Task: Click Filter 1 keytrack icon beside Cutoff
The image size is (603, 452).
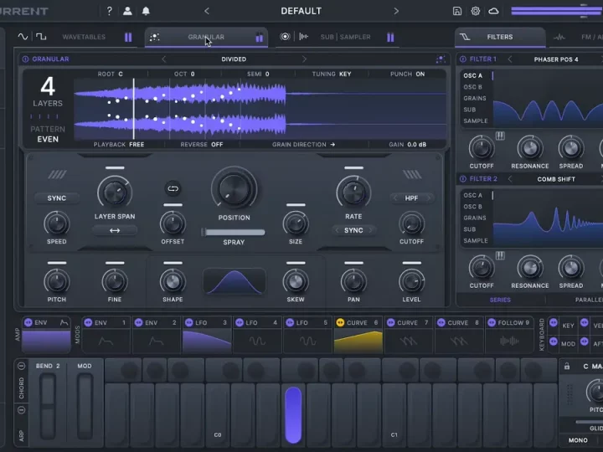Action: click(500, 136)
